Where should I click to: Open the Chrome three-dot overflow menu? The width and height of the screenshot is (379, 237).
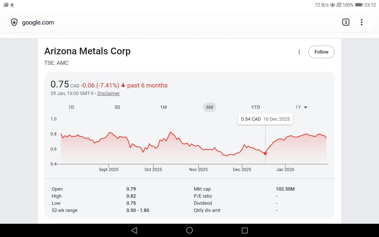point(362,22)
